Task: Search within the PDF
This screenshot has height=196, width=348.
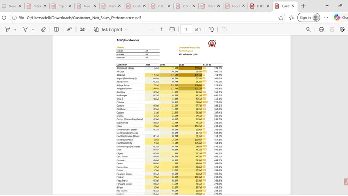Action: click(x=308, y=29)
